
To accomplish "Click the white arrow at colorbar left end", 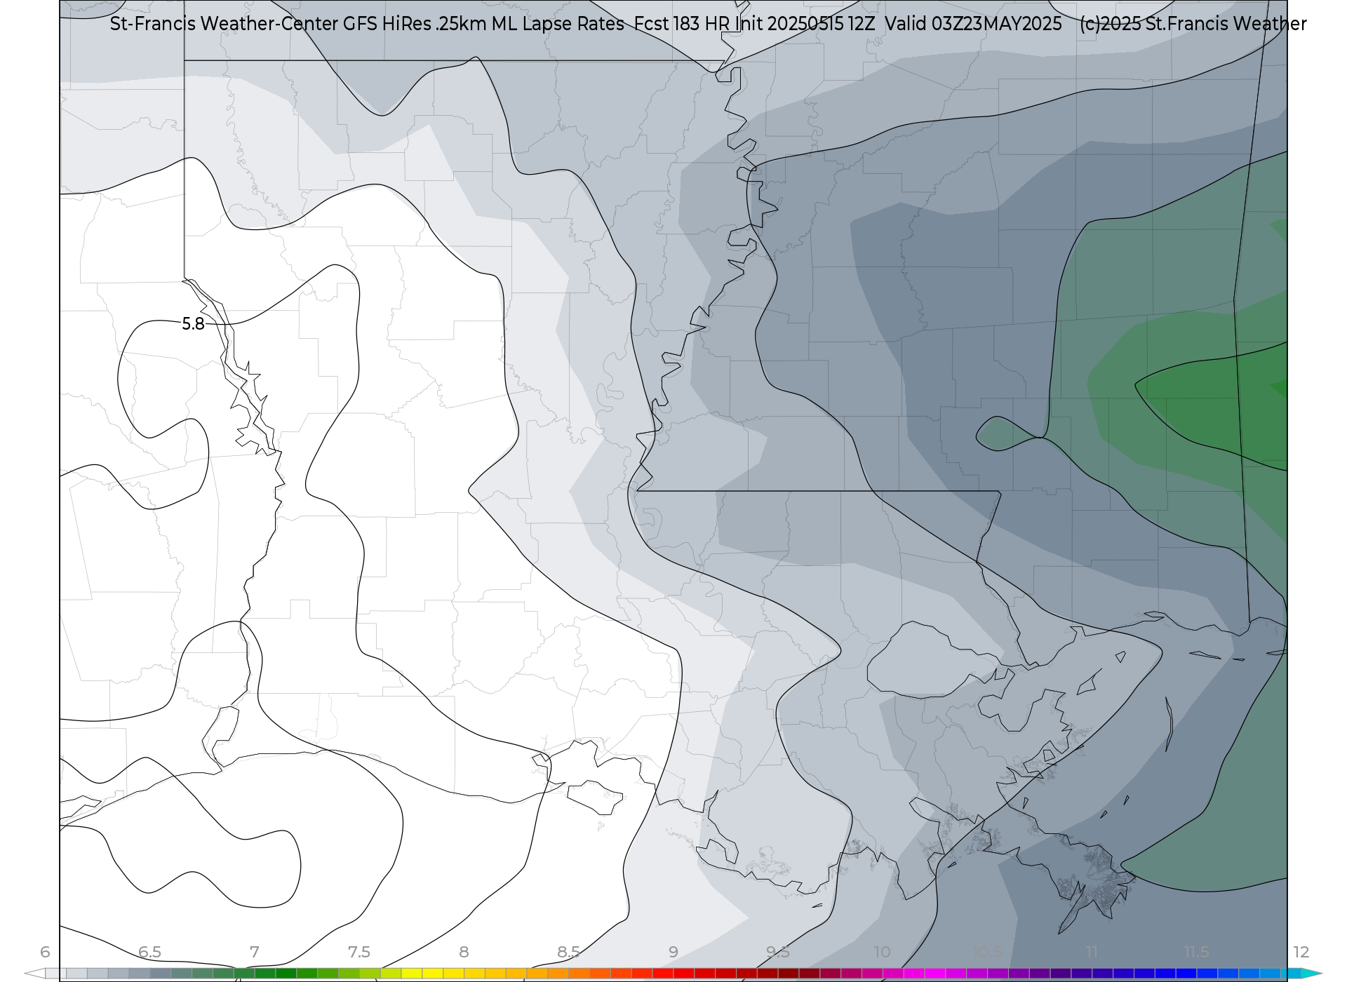I will tap(34, 974).
